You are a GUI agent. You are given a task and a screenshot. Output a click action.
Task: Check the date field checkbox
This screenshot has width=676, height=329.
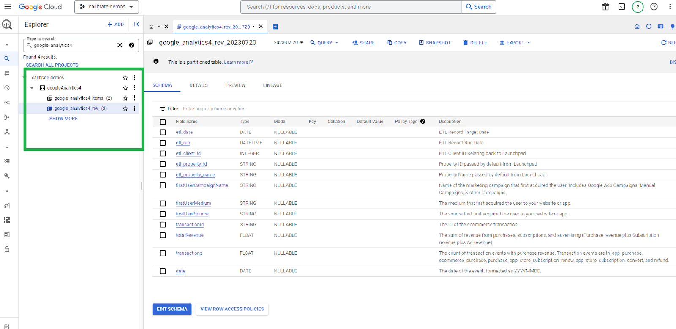[x=163, y=271]
